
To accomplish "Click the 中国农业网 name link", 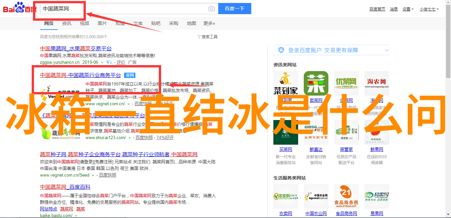I will 316,214.
